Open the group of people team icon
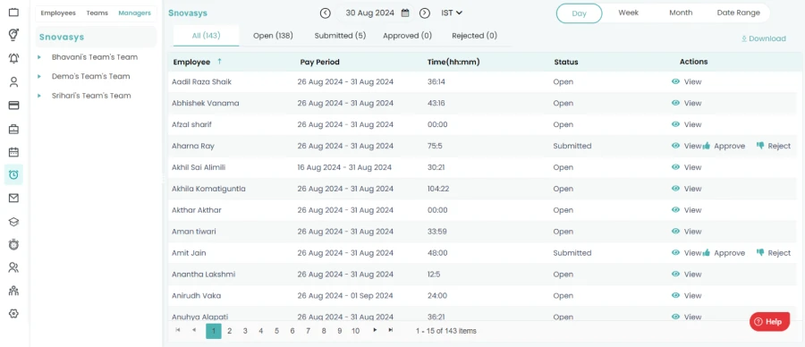This screenshot has width=805, height=347. click(x=13, y=291)
